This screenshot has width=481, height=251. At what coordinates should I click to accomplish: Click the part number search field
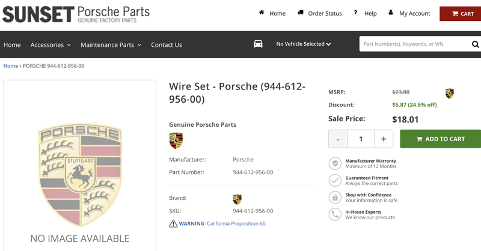coord(415,44)
